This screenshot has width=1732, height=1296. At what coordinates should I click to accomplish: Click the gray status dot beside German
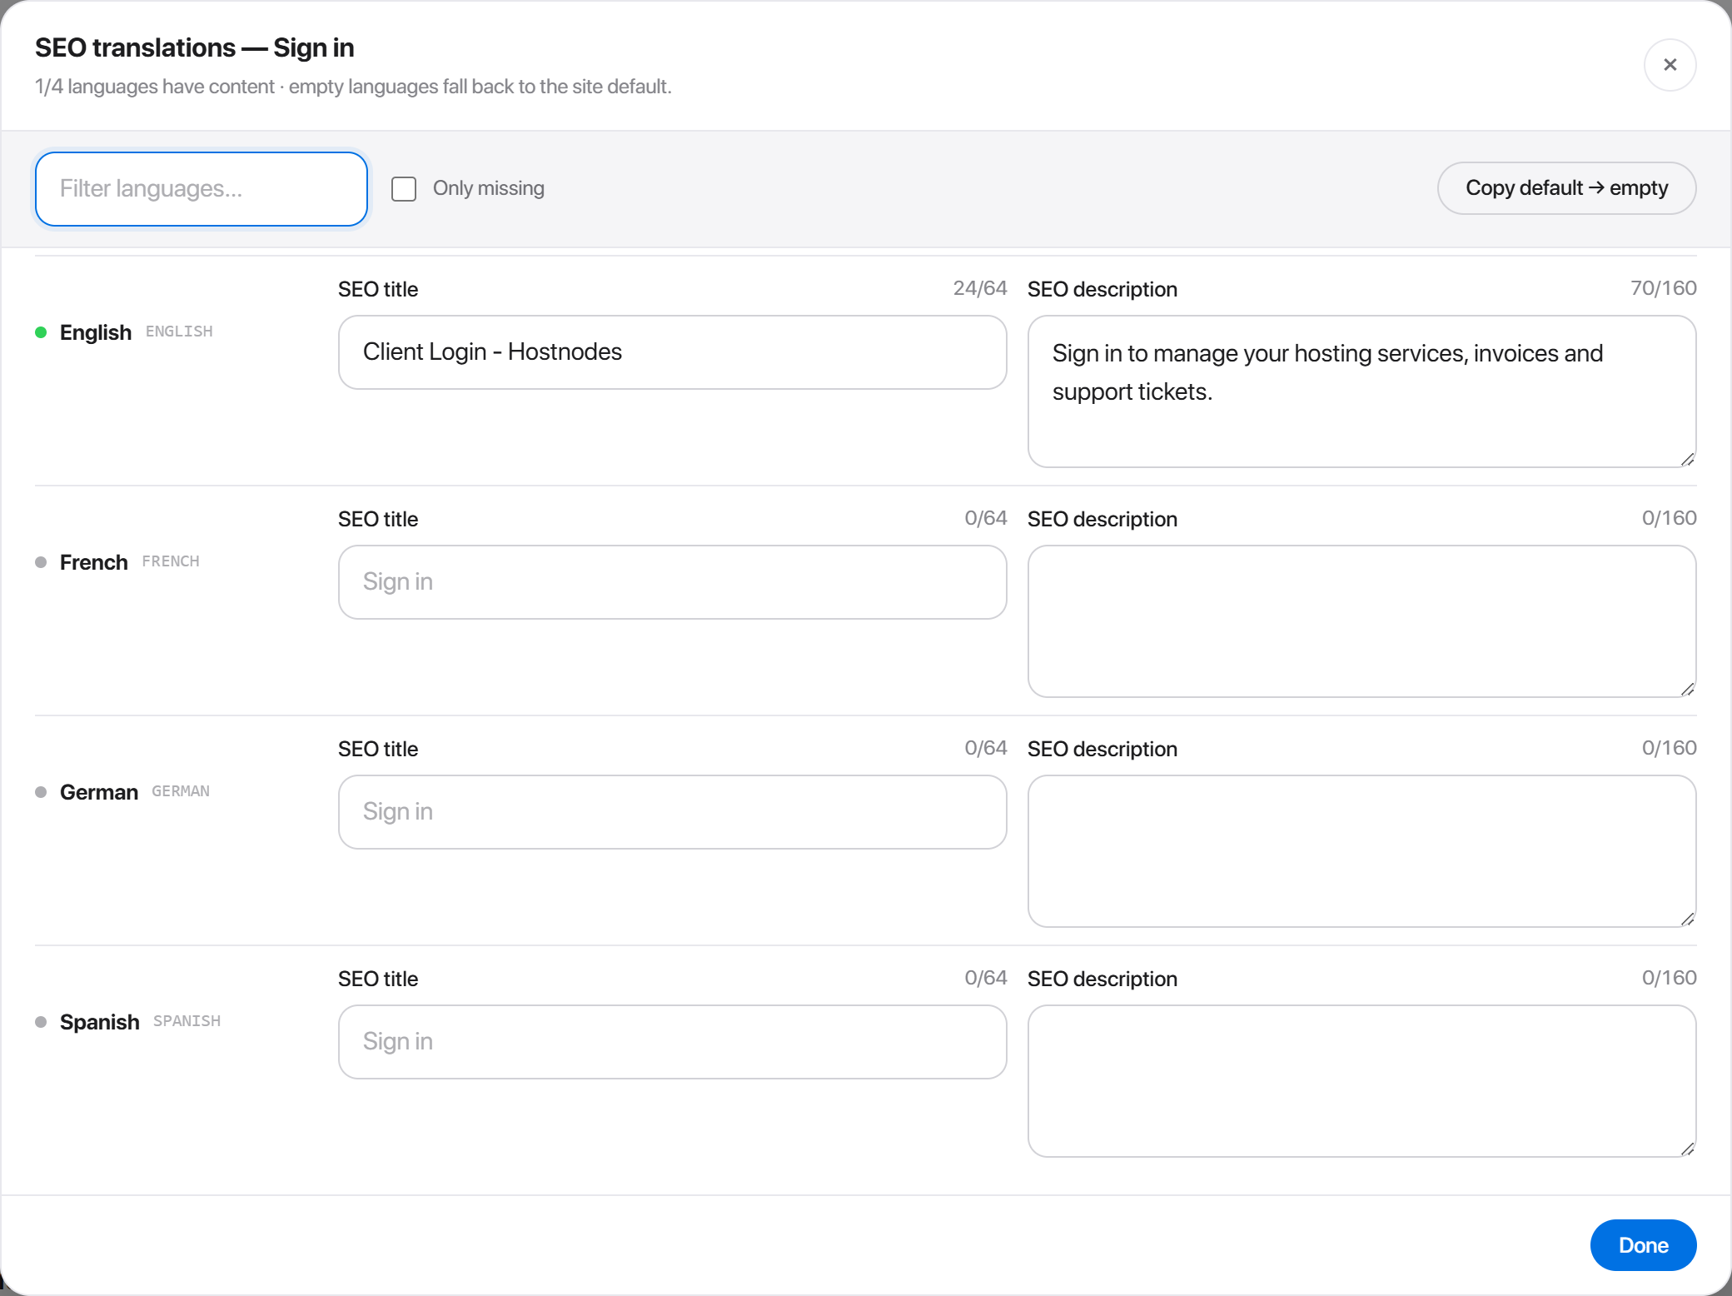click(x=41, y=792)
